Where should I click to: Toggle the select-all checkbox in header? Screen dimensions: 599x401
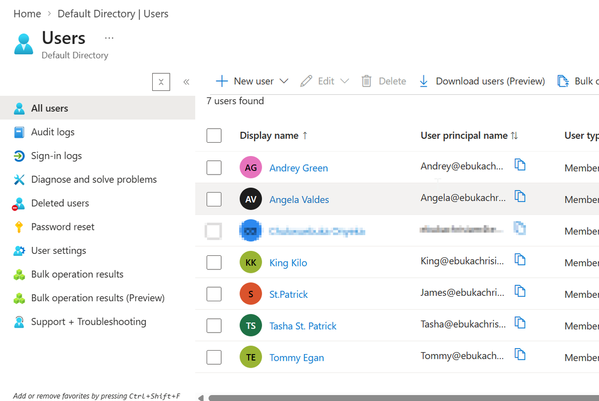[214, 135]
